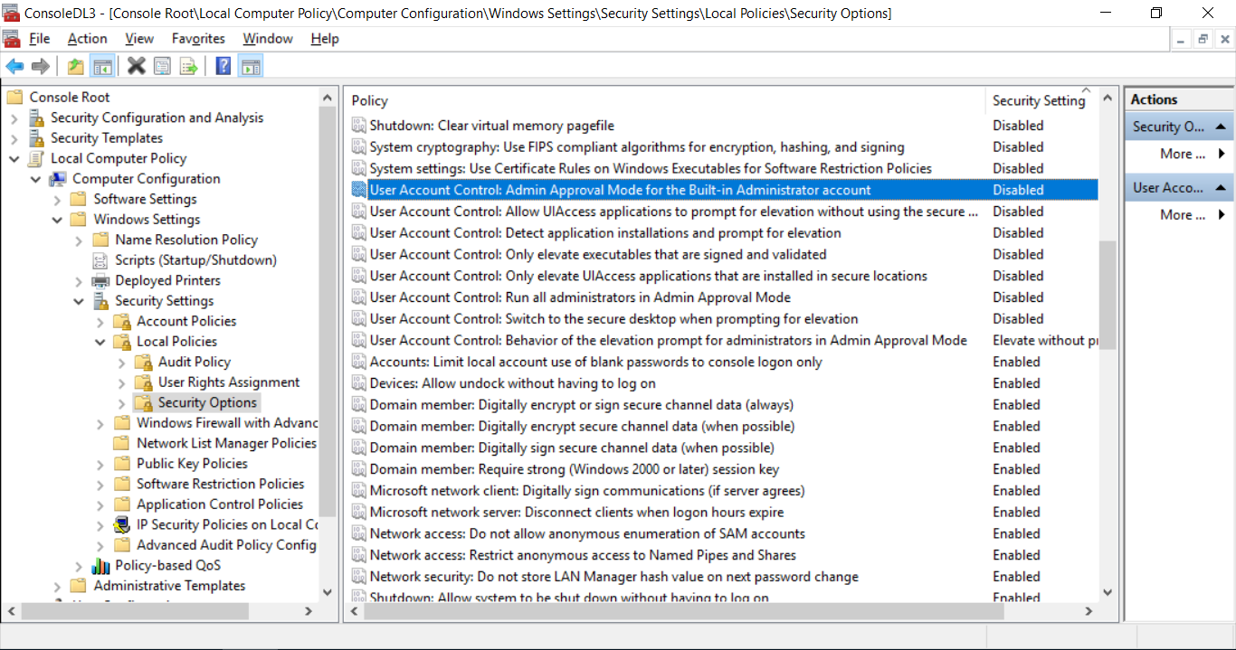Screen dimensions: 1236x650
Task: Click the IP Security Policies icon
Action: click(122, 524)
